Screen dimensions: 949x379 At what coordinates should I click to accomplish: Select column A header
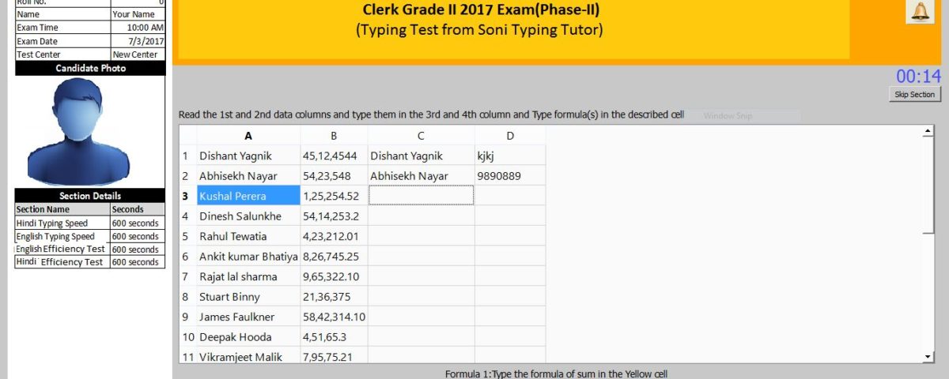click(x=248, y=136)
